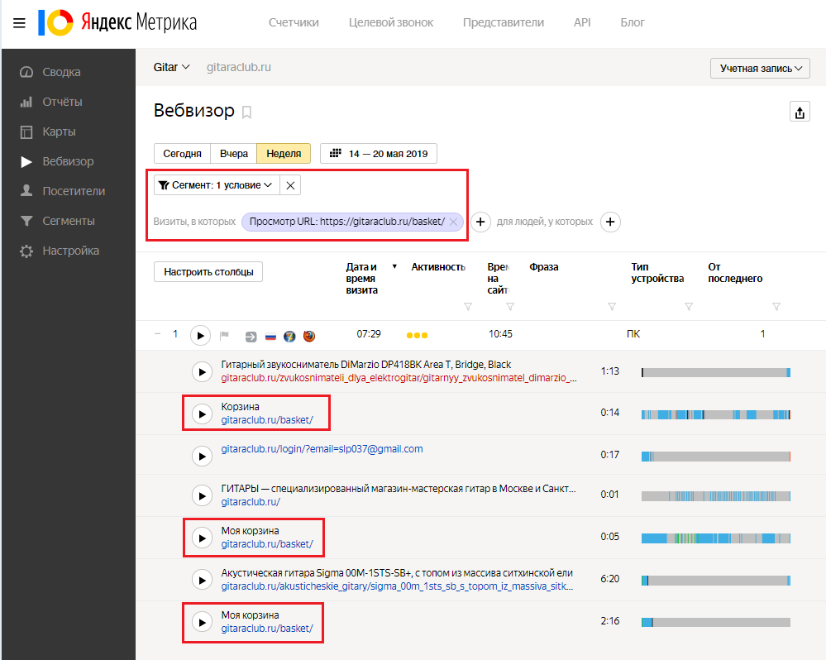Click the Windows OS icon
Screen dimensions: 826x660
pyautogui.click(x=289, y=337)
